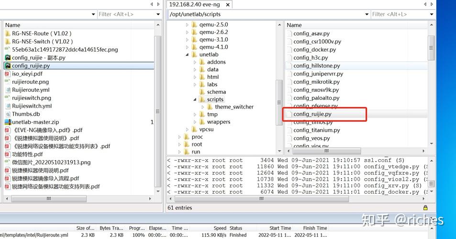Click config_ruijie.py file icon in remote list
456x239 pixels.
point(289,114)
